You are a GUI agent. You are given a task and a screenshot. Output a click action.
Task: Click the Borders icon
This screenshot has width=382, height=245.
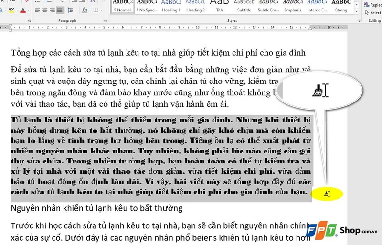coord(96,10)
